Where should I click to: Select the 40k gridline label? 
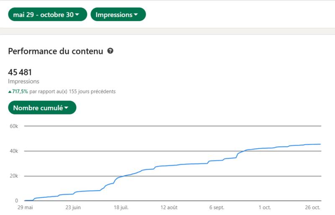click(13, 151)
